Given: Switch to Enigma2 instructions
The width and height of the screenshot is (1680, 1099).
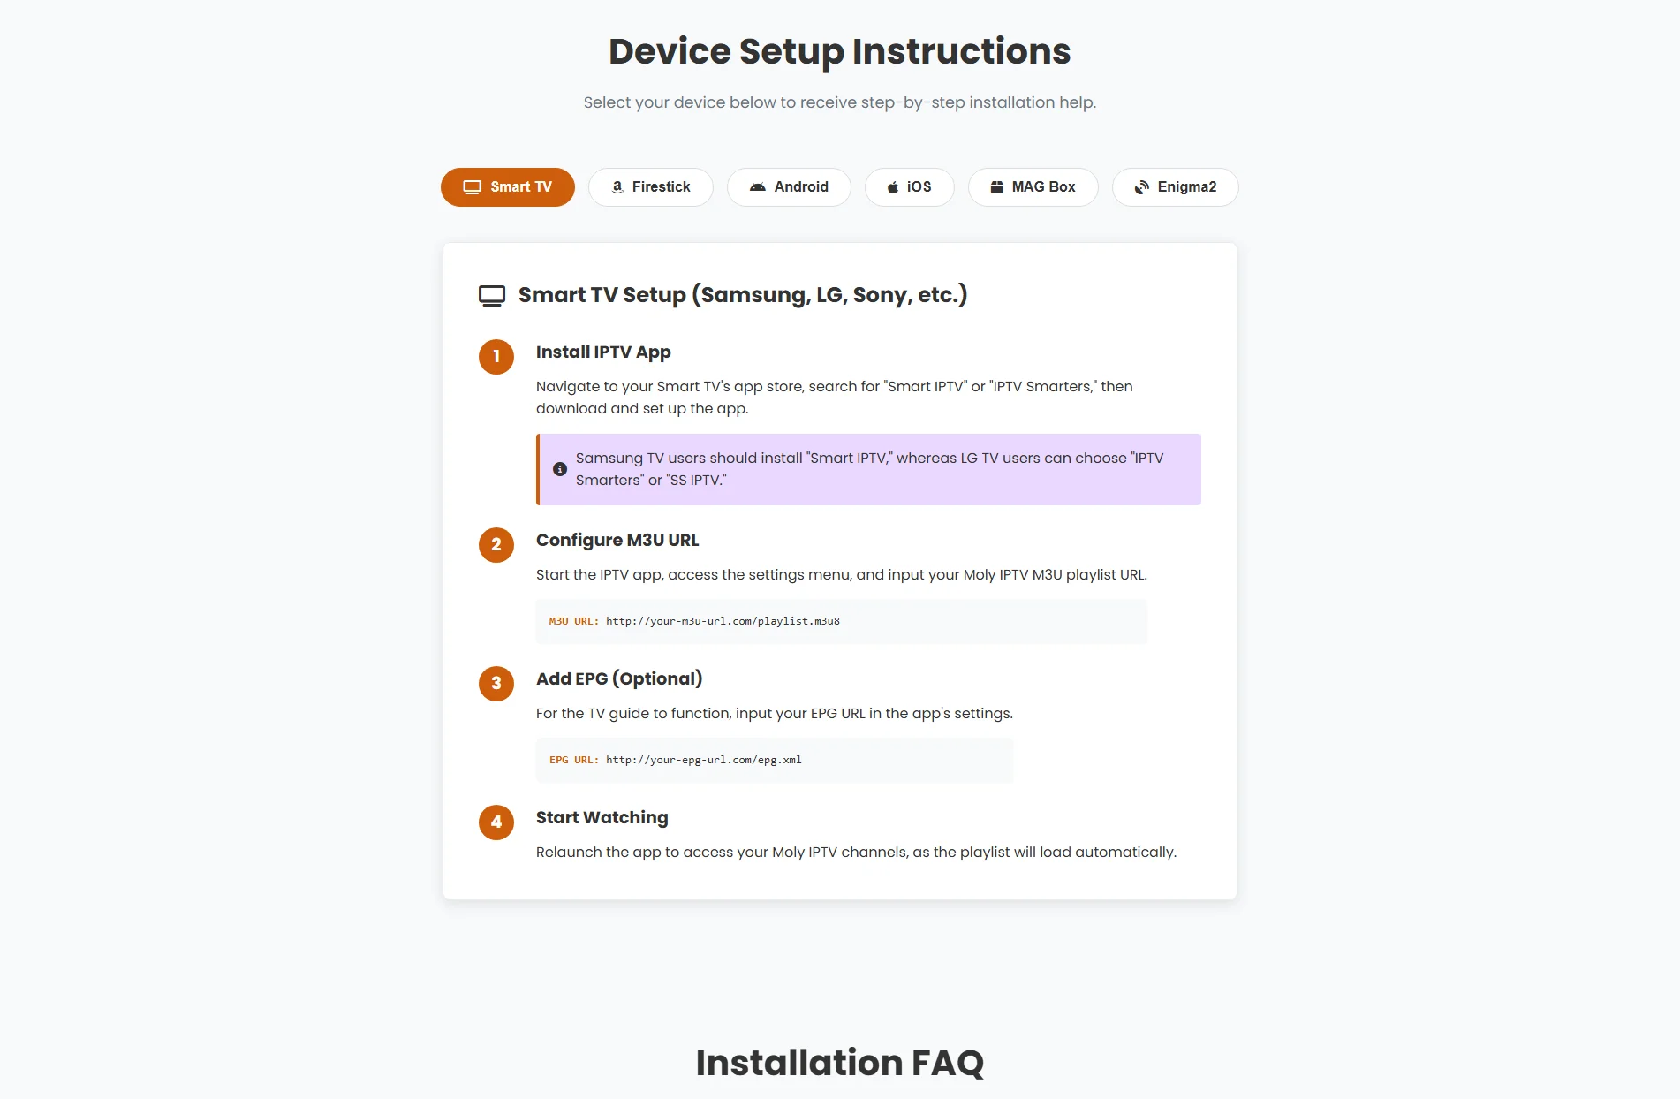Looking at the screenshot, I should (x=1175, y=186).
